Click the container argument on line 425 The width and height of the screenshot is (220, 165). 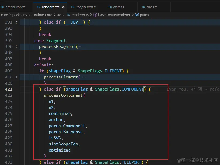(60, 114)
